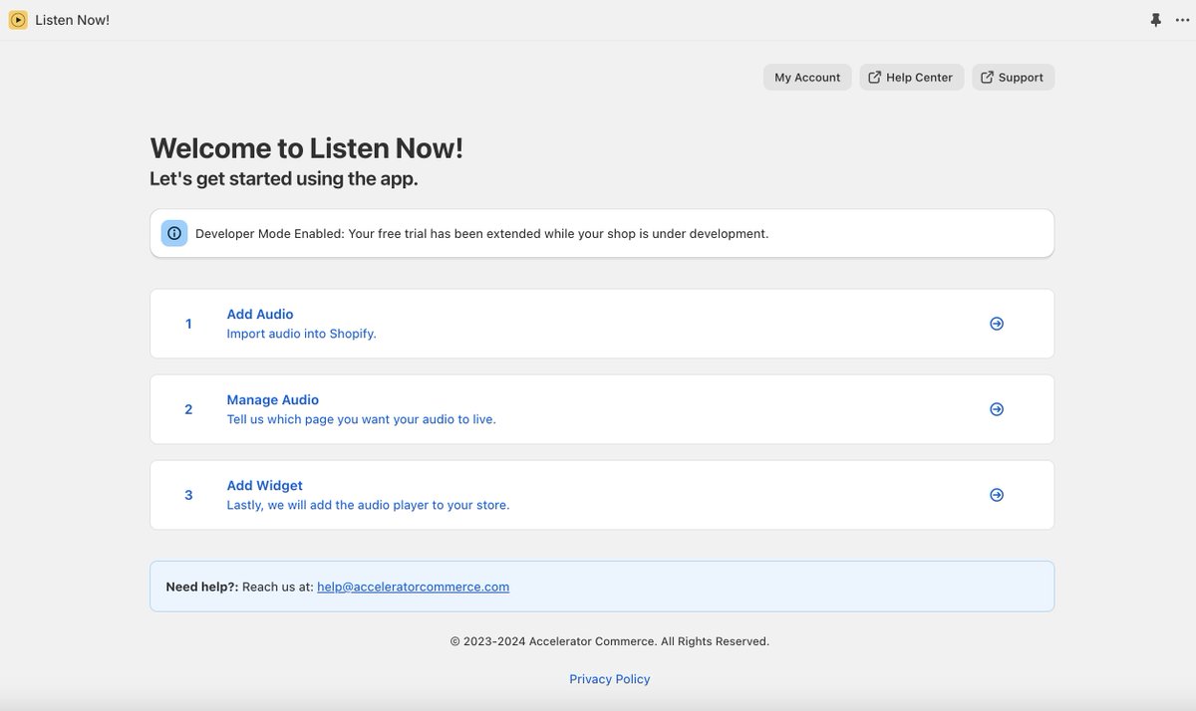The width and height of the screenshot is (1196, 711).
Task: Click the arrow icon on Add Audio row
Action: tap(997, 324)
